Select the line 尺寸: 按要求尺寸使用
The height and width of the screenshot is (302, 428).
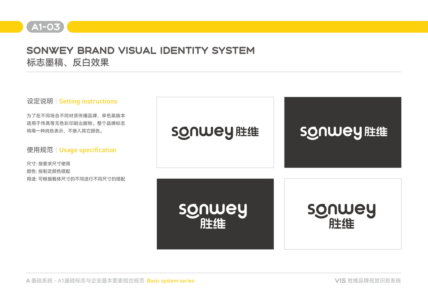point(48,164)
